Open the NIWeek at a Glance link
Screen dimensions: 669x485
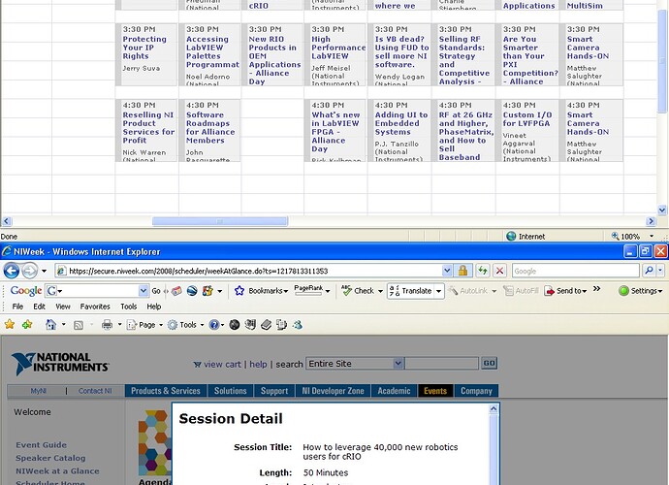click(x=57, y=471)
